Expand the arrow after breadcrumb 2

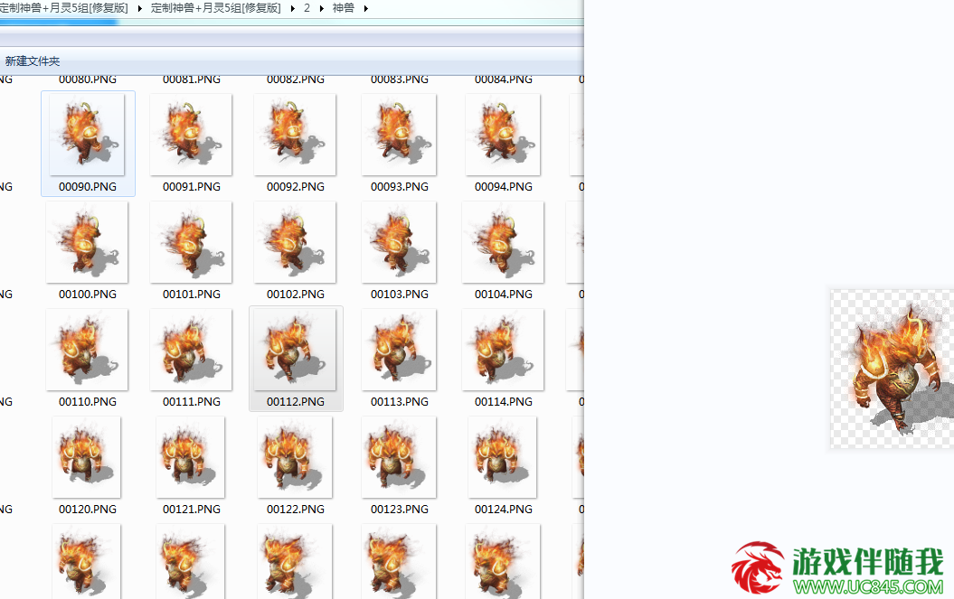[x=321, y=8]
